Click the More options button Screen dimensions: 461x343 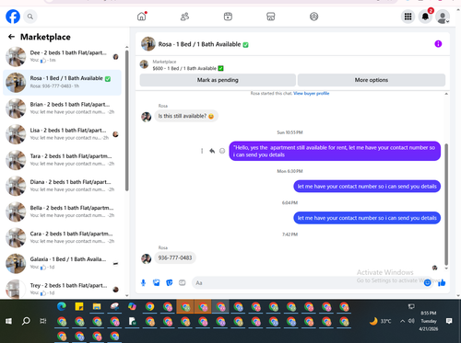[372, 80]
